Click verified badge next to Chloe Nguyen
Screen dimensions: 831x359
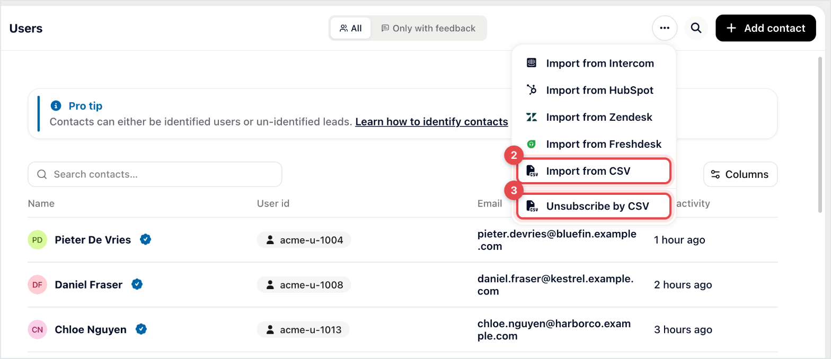141,329
